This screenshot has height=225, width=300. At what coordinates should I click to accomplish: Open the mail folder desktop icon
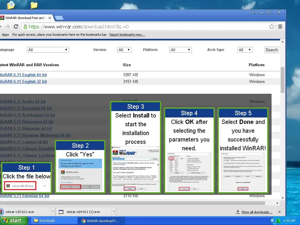11,5
